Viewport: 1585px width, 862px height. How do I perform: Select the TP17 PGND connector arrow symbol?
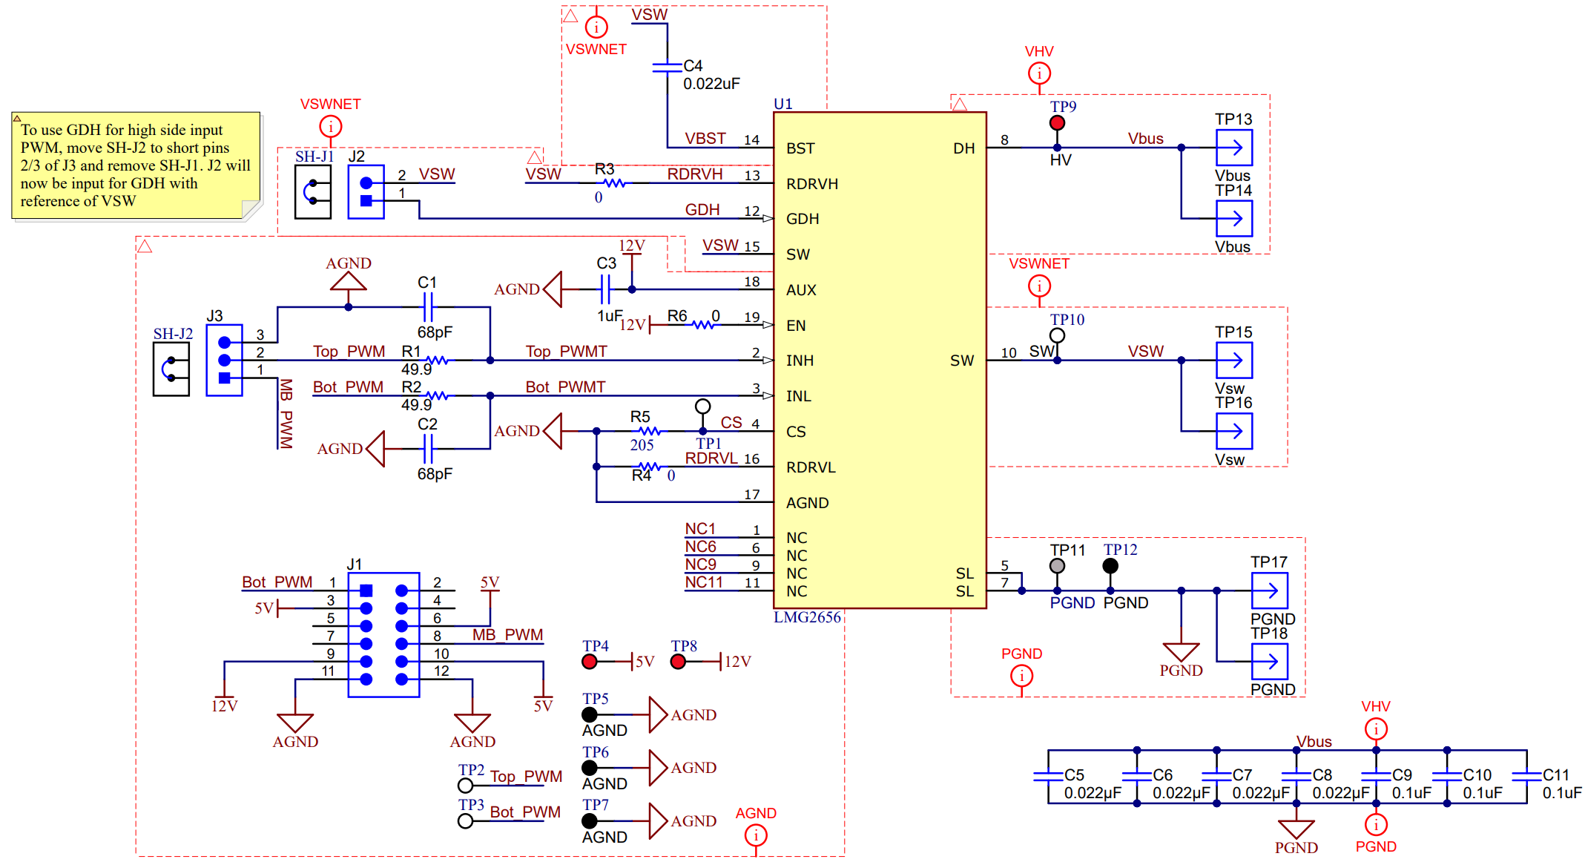tap(1269, 590)
